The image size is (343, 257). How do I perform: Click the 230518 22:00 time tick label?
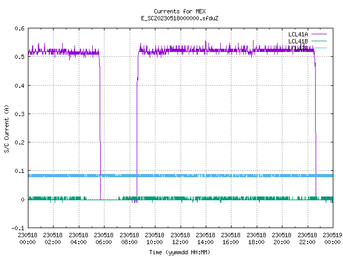tap(307, 239)
